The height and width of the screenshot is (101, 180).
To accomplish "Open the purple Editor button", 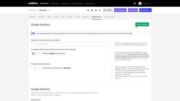I will coord(133,10).
